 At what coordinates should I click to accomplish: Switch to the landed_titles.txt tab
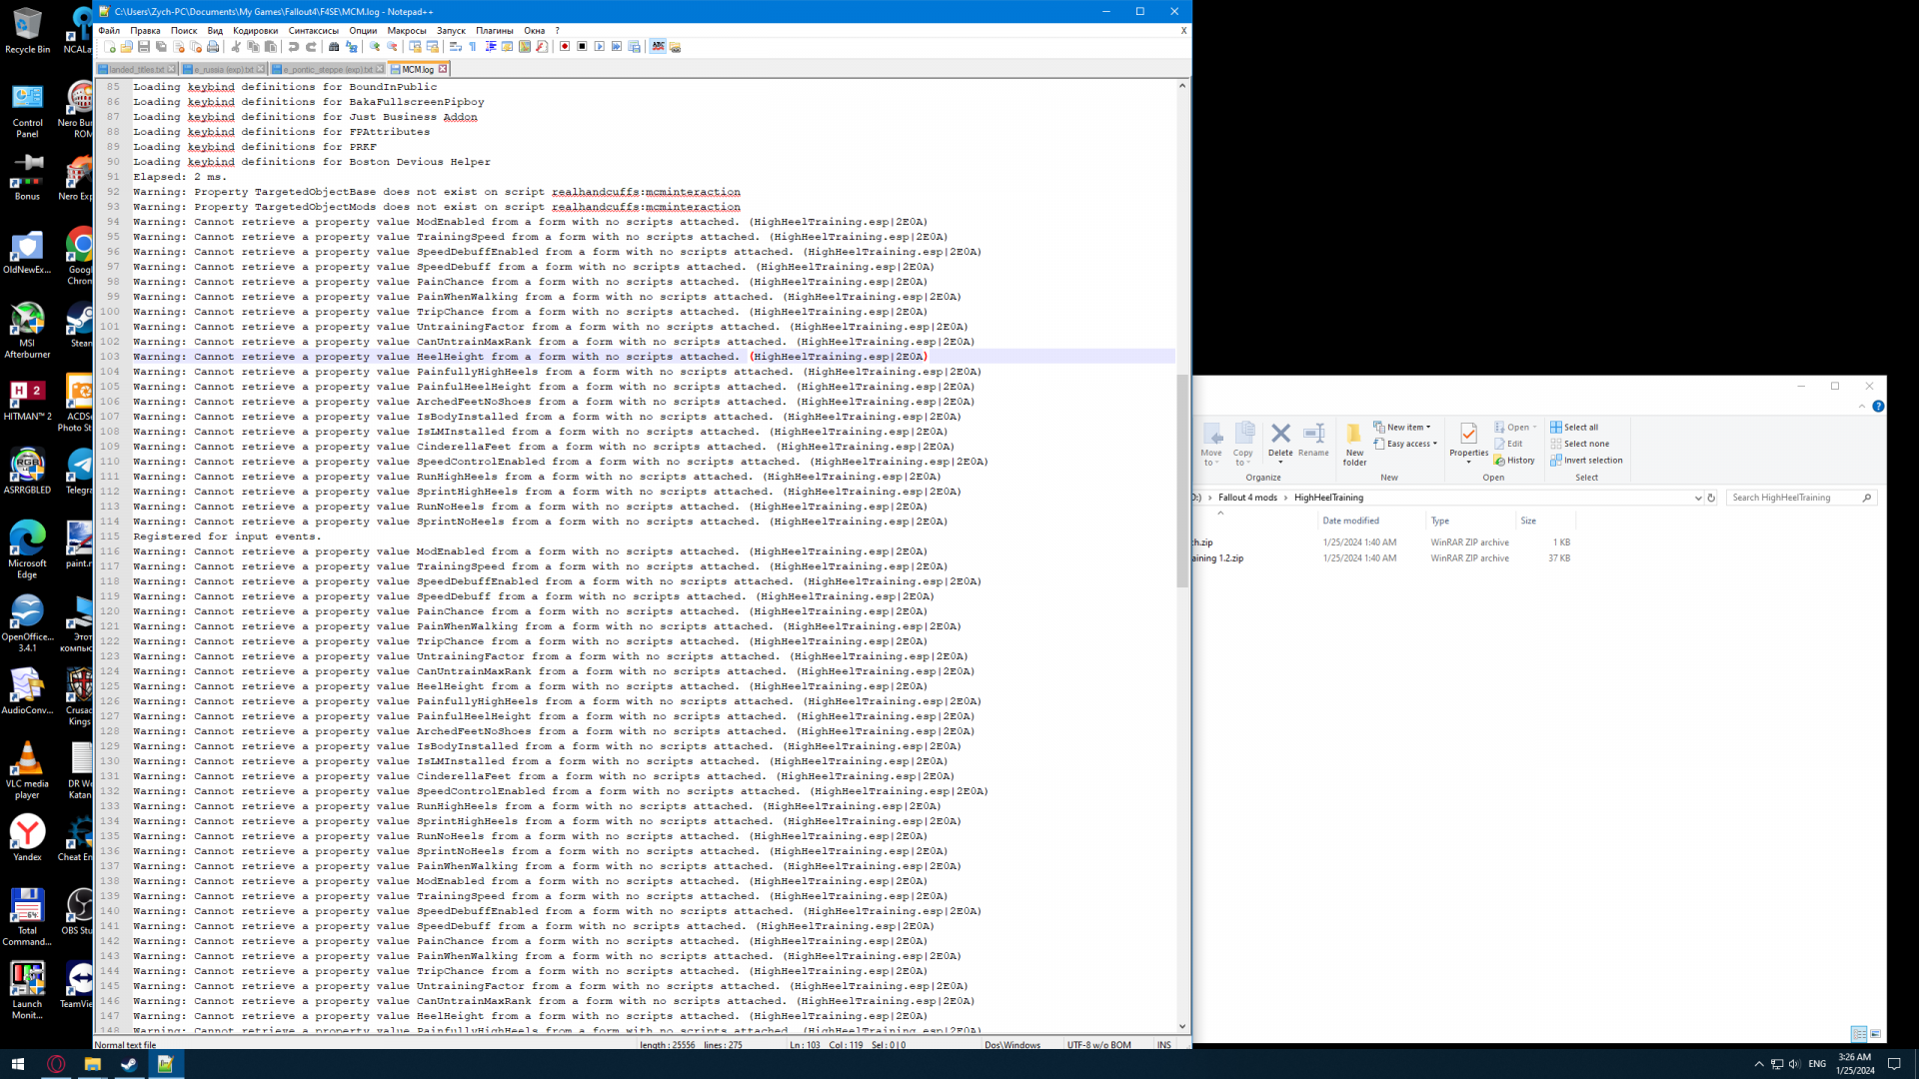[137, 70]
